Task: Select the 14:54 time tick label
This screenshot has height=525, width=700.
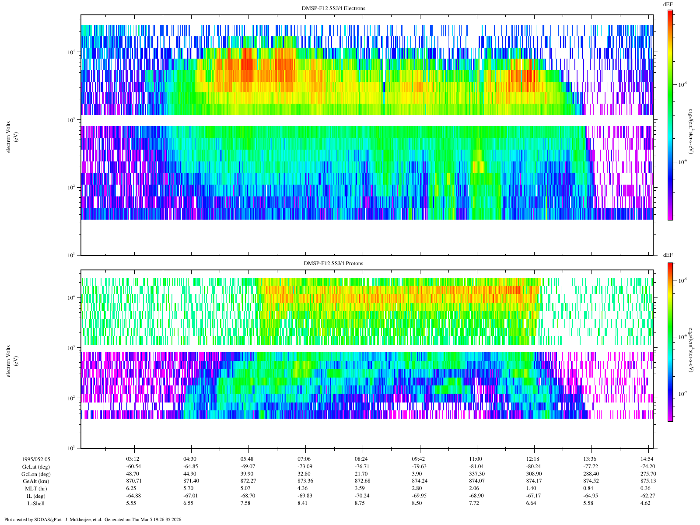Action: 648,459
